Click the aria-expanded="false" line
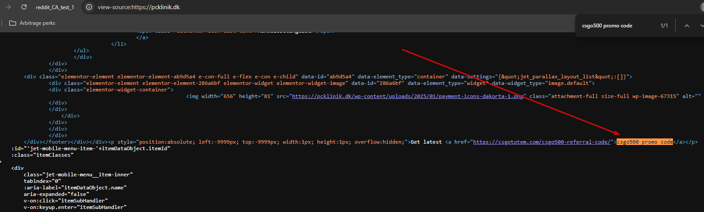The height and width of the screenshot is (212, 704). point(56,194)
